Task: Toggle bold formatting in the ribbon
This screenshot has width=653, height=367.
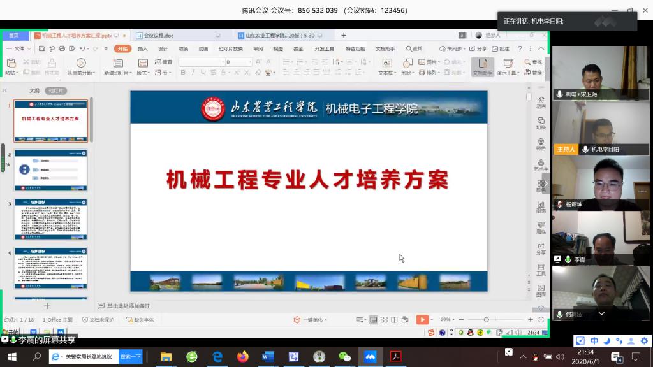Action: 183,73
